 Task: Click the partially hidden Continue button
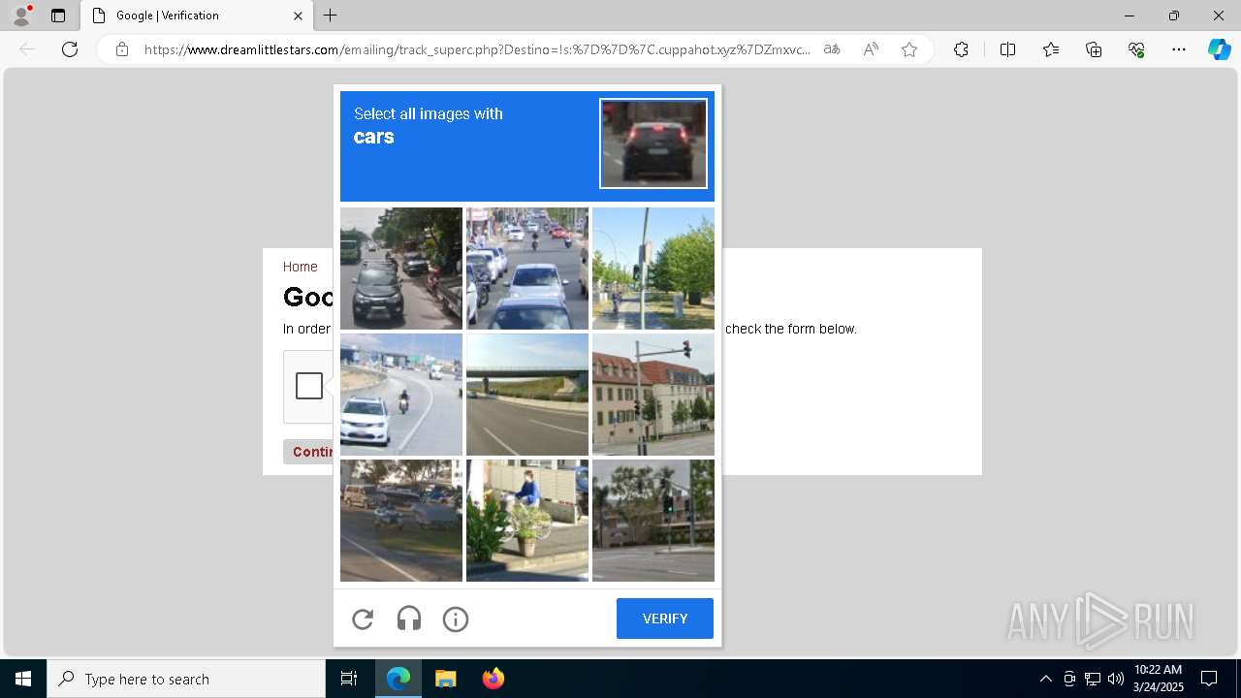308,452
